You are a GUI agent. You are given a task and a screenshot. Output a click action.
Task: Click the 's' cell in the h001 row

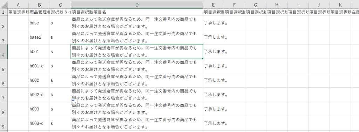tap(60, 52)
